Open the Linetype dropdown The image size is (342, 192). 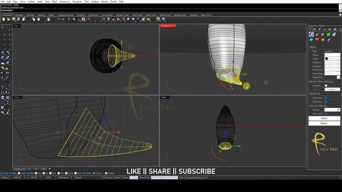point(338,66)
